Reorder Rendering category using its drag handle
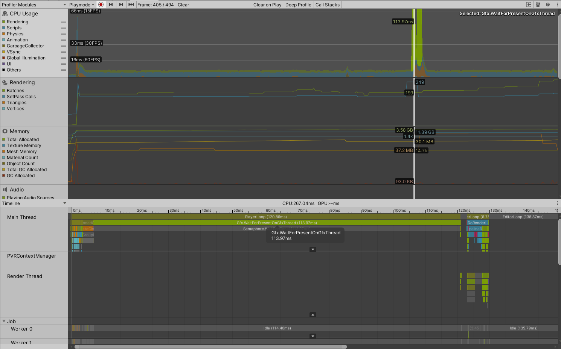 (64, 22)
